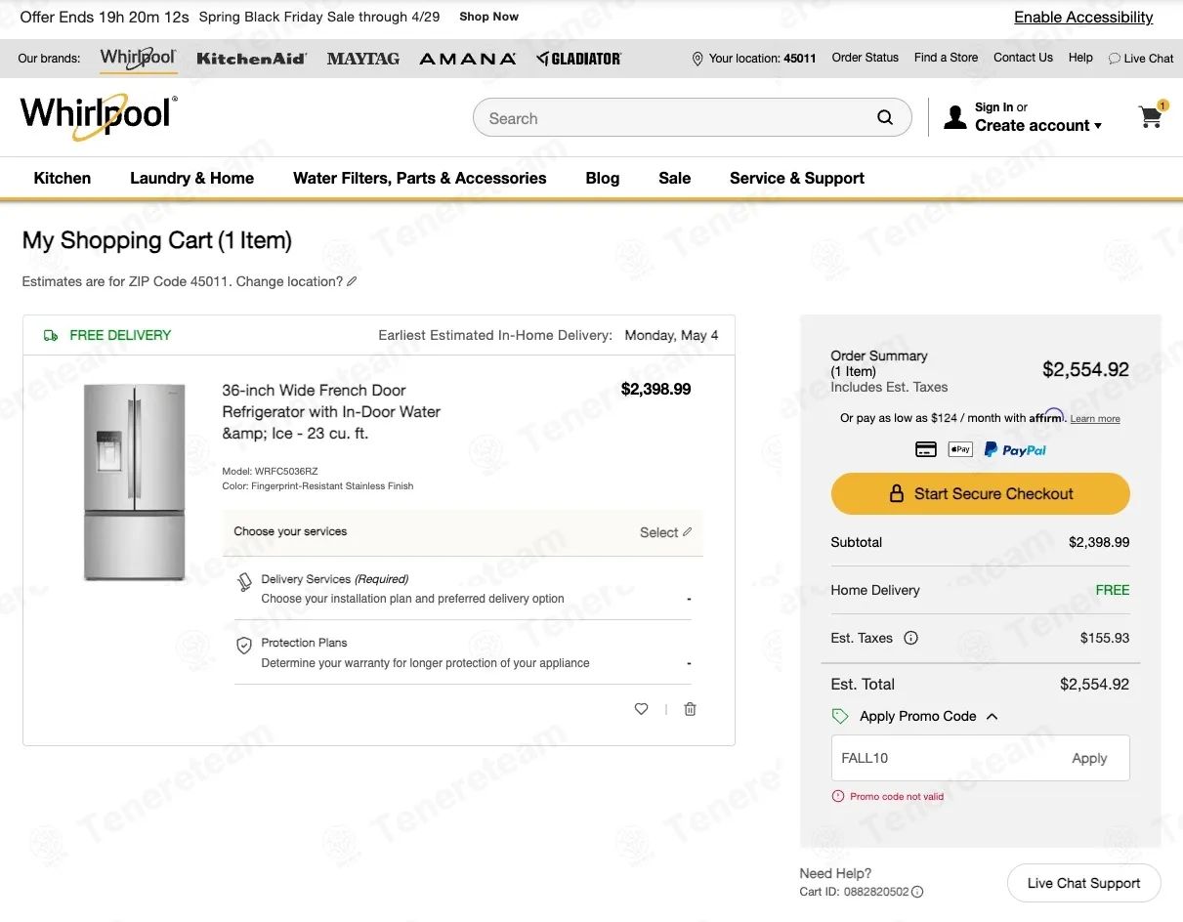This screenshot has height=922, width=1183.
Task: Open Order Status link
Action: [866, 58]
